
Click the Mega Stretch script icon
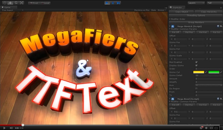[x=172, y=26]
